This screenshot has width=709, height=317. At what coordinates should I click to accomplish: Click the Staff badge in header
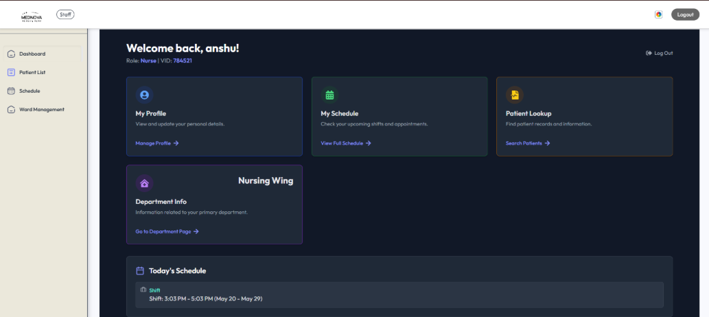(66, 14)
